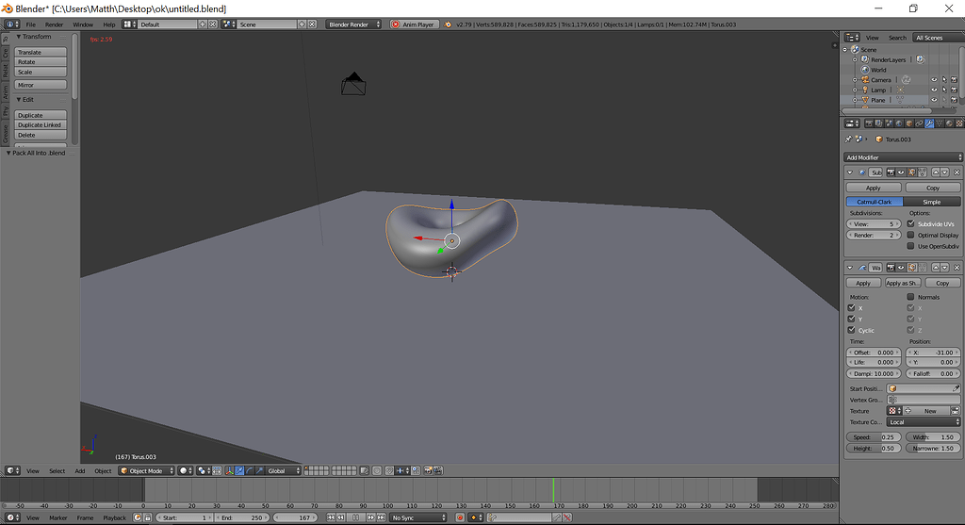Collapse the Transform panel
This screenshot has height=525, width=965.
point(34,37)
